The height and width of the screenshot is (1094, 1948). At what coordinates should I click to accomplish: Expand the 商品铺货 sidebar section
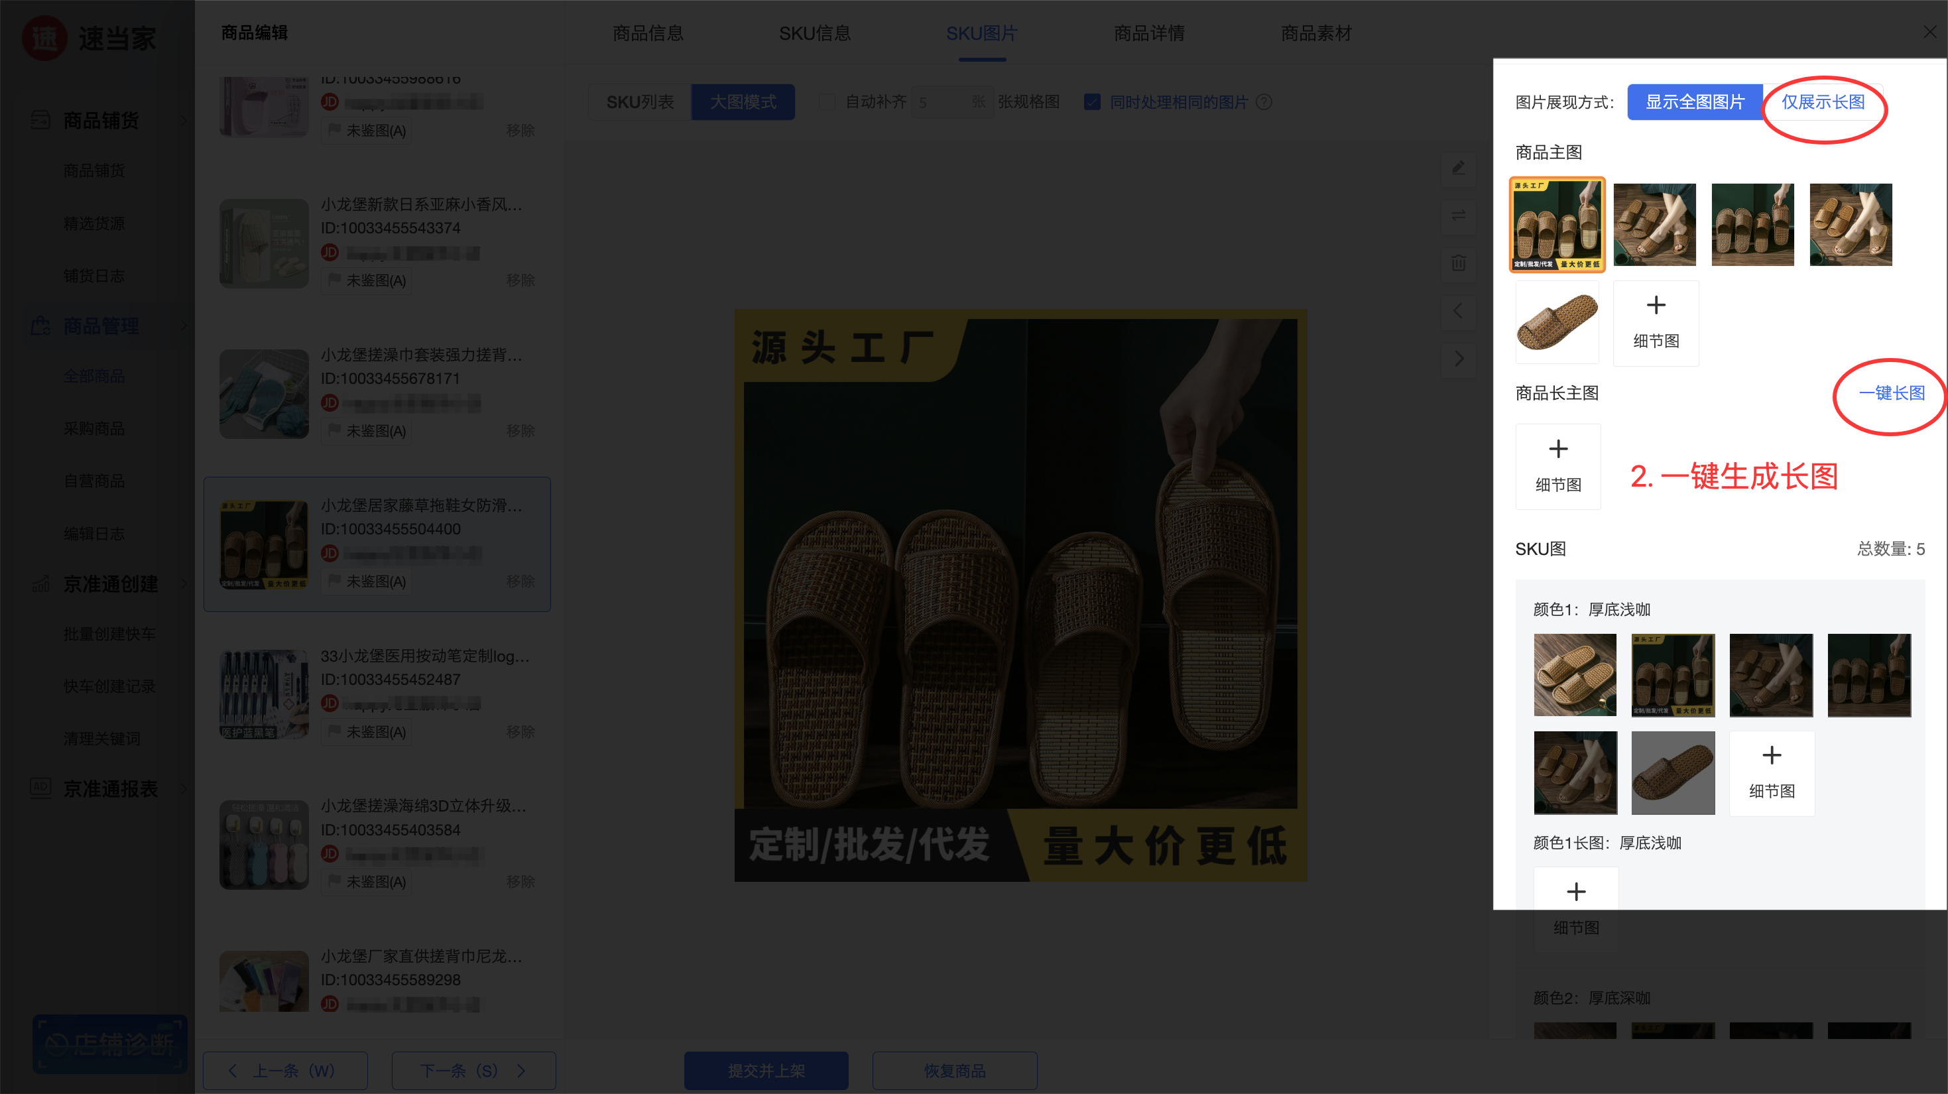pos(101,120)
